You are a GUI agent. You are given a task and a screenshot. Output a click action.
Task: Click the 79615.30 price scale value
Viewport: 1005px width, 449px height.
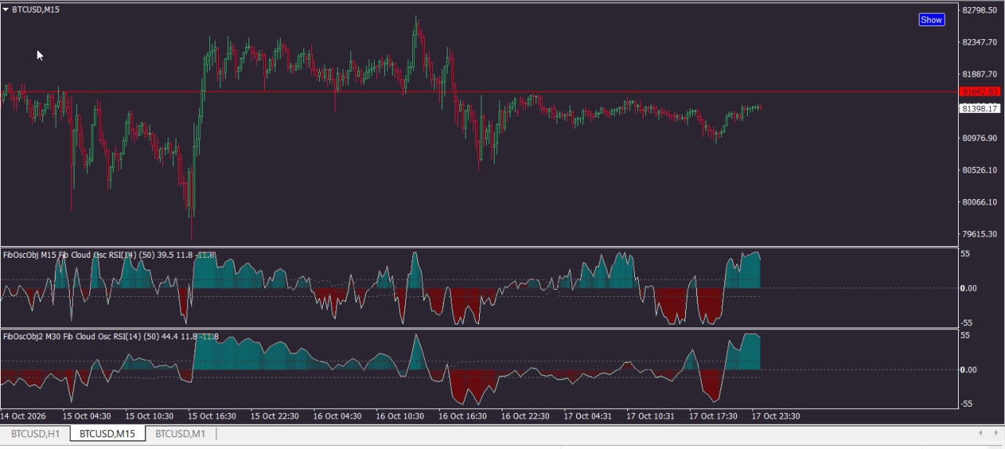click(x=980, y=234)
